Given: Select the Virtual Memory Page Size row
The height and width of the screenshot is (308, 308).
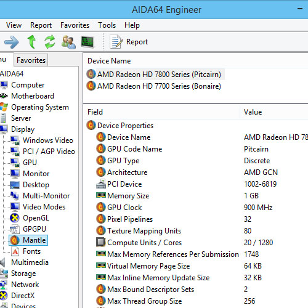Looking at the screenshot, I should (x=148, y=266).
